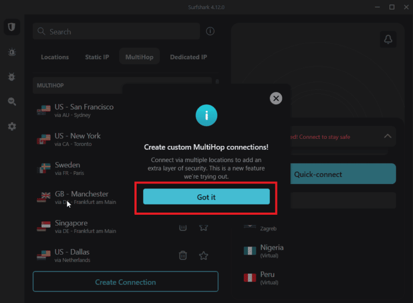Open the Alert siren icon in sidebar
The width and height of the screenshot is (413, 303).
(11, 52)
